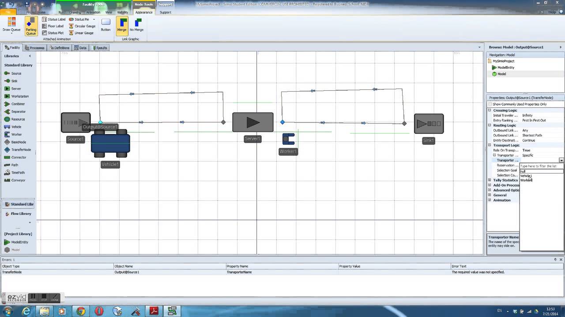
Task: Open the File menu
Action: pos(8,12)
